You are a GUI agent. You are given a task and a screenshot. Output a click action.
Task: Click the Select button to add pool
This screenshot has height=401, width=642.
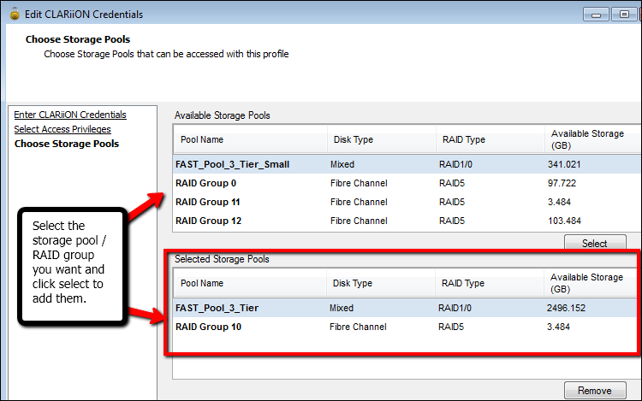click(595, 243)
